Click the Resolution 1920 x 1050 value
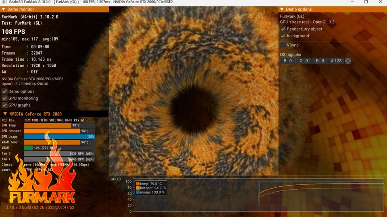The width and height of the screenshot is (387, 217). click(x=44, y=66)
